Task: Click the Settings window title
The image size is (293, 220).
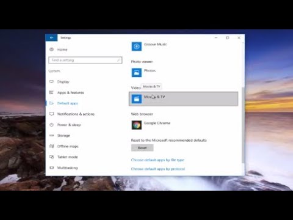Action: [x=66, y=38]
